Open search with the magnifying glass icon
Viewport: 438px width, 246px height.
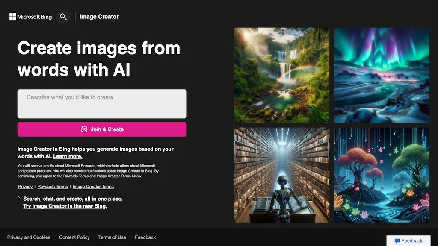63,17
